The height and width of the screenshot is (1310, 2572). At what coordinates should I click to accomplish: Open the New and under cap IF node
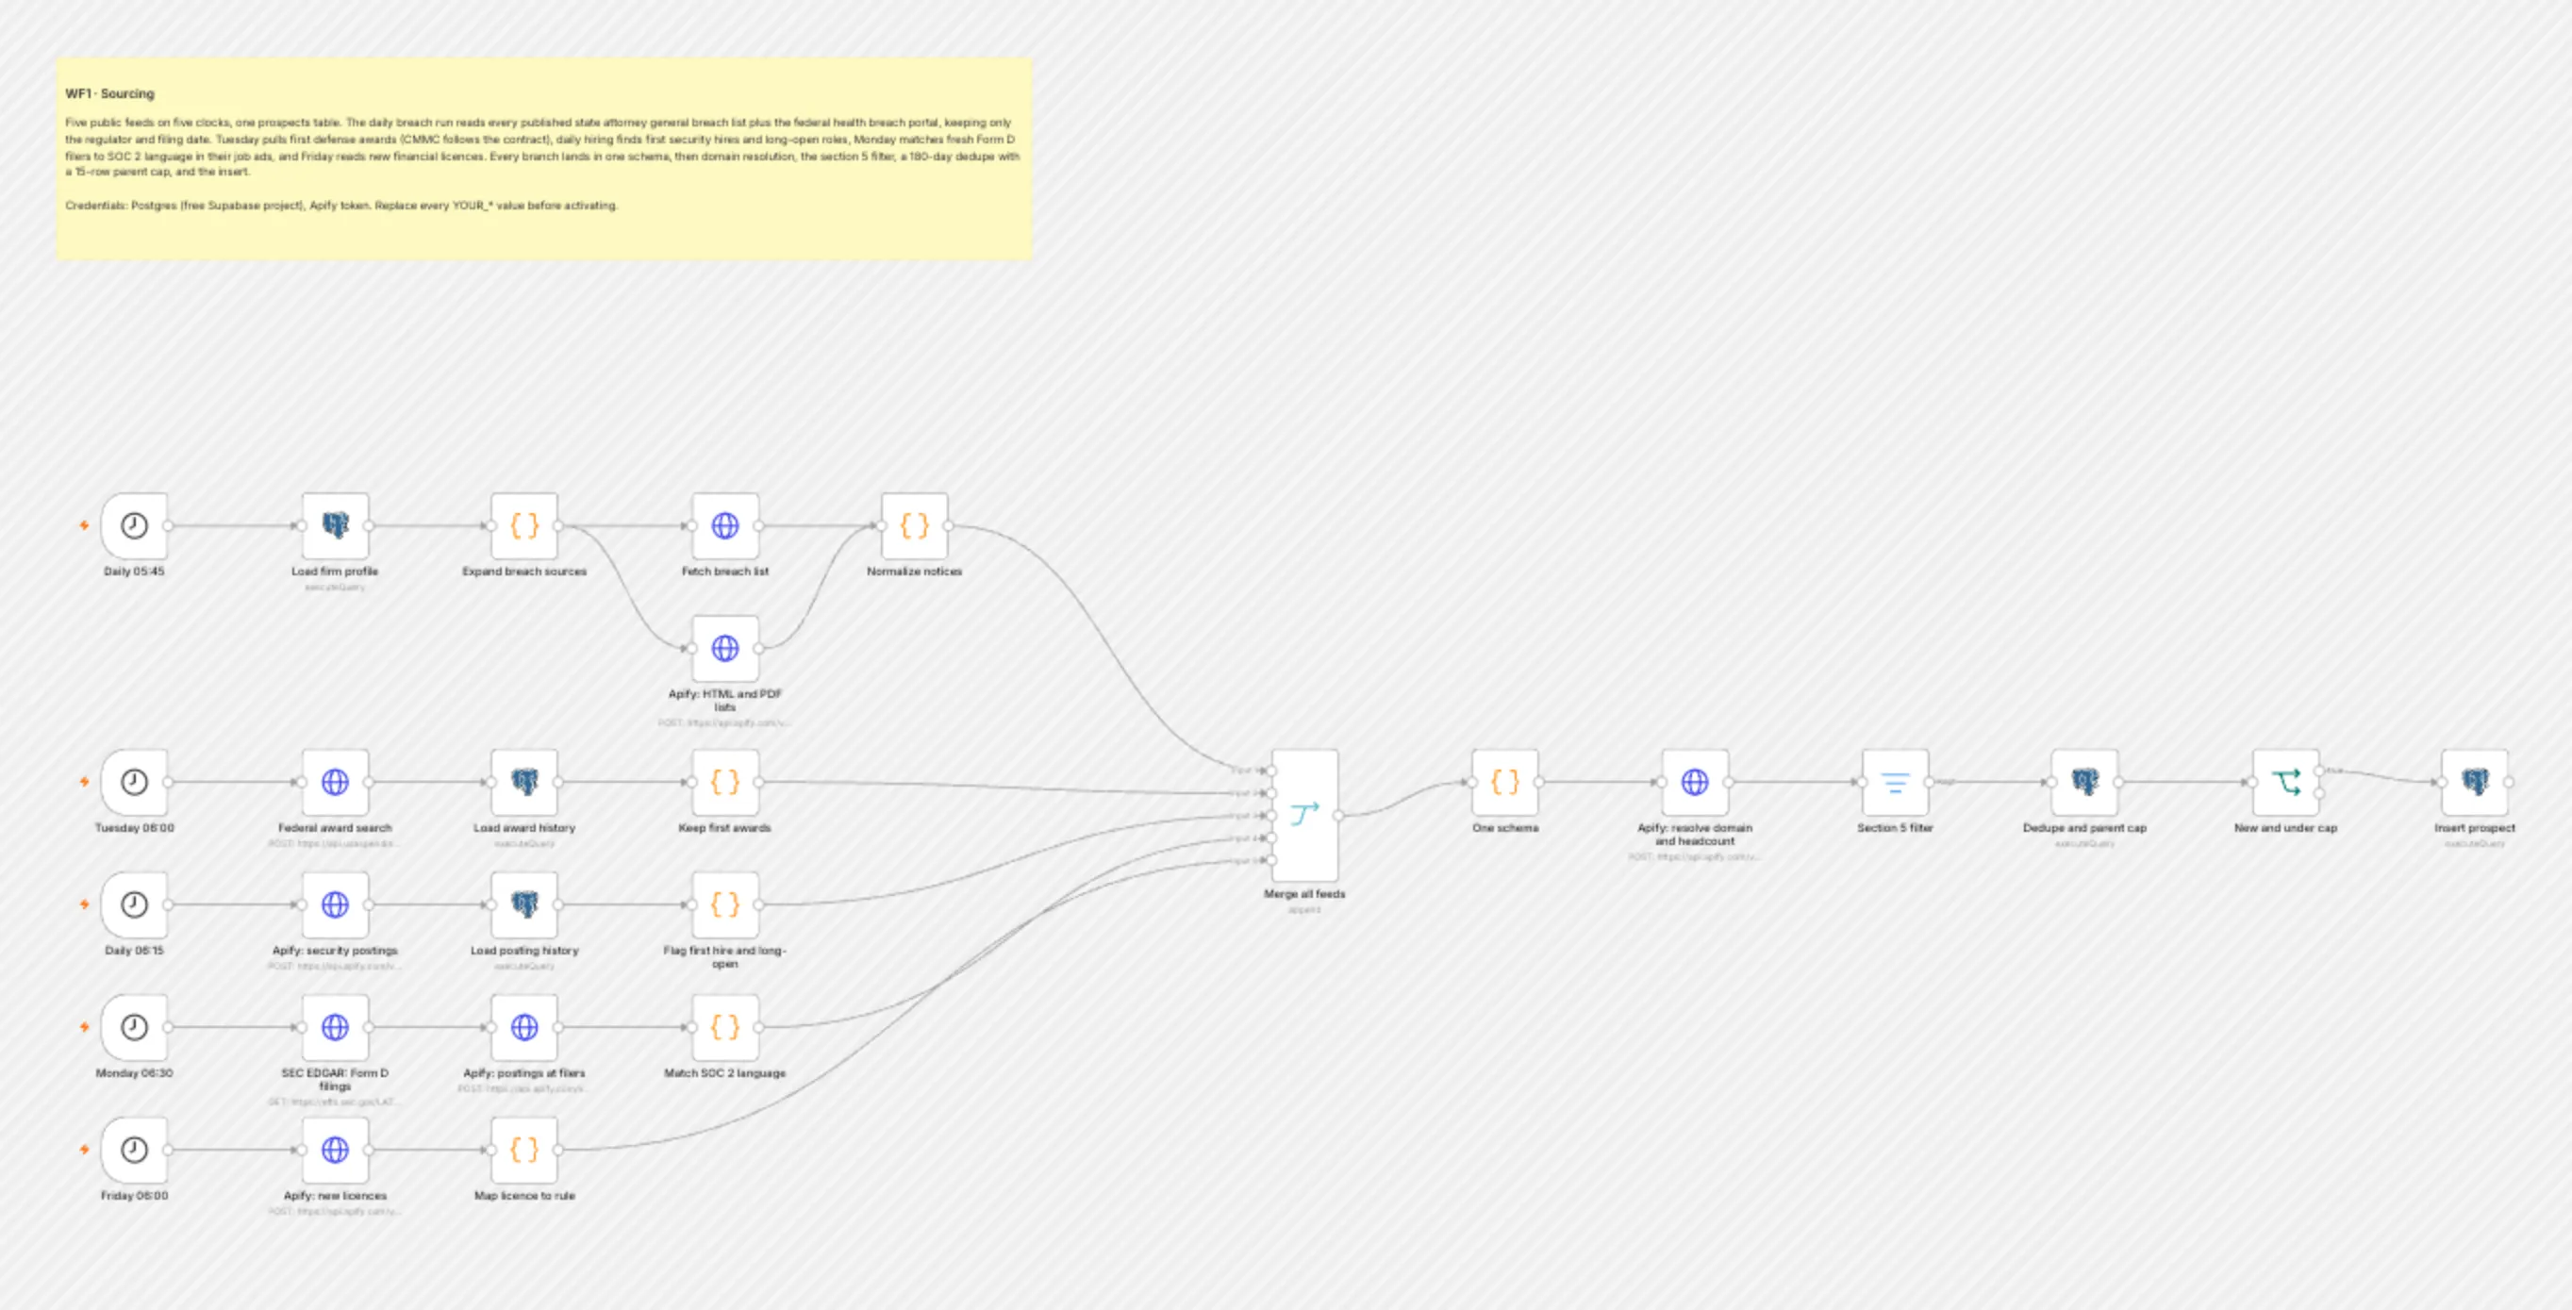[x=2285, y=782]
